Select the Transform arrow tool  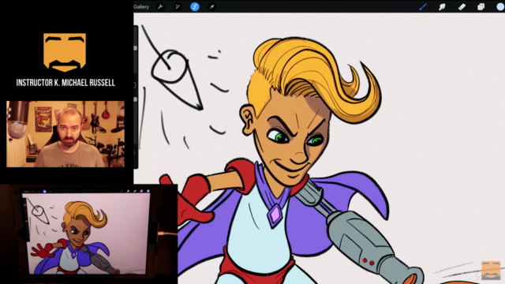[x=212, y=6]
